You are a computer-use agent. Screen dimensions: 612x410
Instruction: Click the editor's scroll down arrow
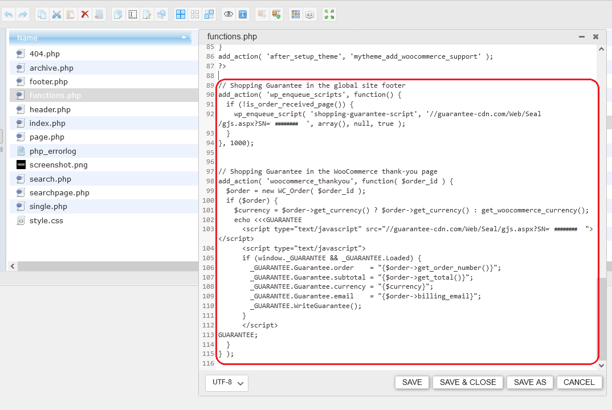[x=602, y=366]
